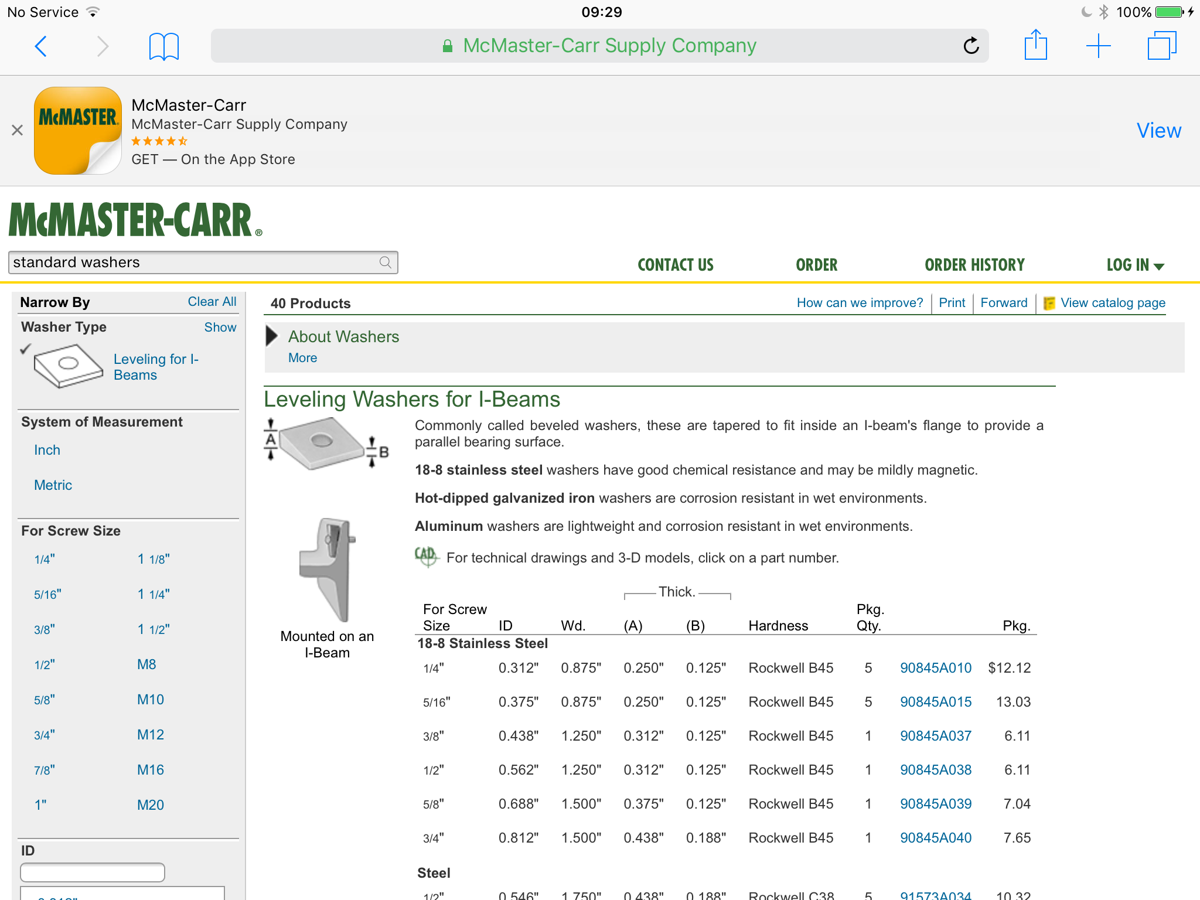Select Inch system of measurement
The width and height of the screenshot is (1200, 900).
pos(47,450)
